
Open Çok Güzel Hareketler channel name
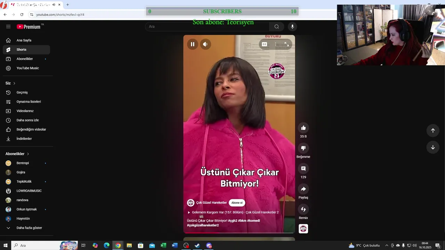[211, 203]
